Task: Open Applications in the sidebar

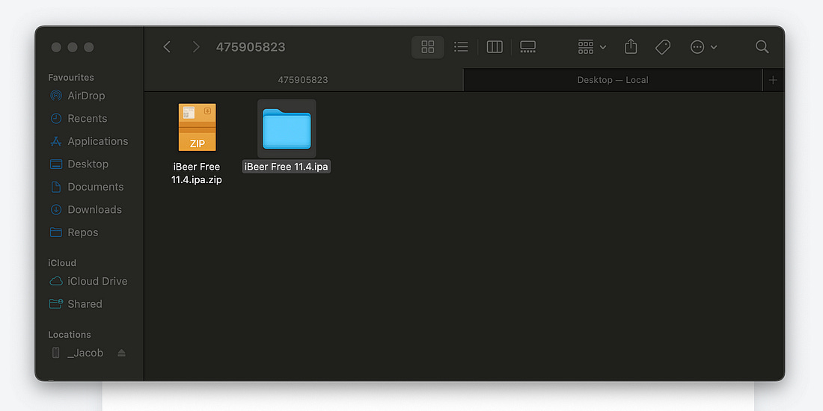Action: click(x=89, y=141)
